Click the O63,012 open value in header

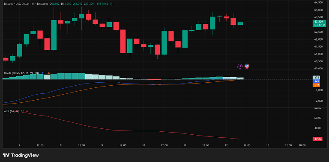pos(55,4)
